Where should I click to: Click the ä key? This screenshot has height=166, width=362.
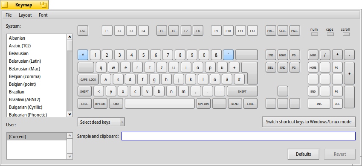[x=227, y=79]
